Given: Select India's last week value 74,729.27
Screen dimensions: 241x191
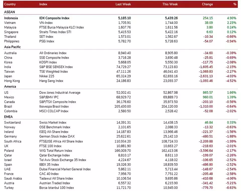Looking at the screenshot, I should pos(124,67).
